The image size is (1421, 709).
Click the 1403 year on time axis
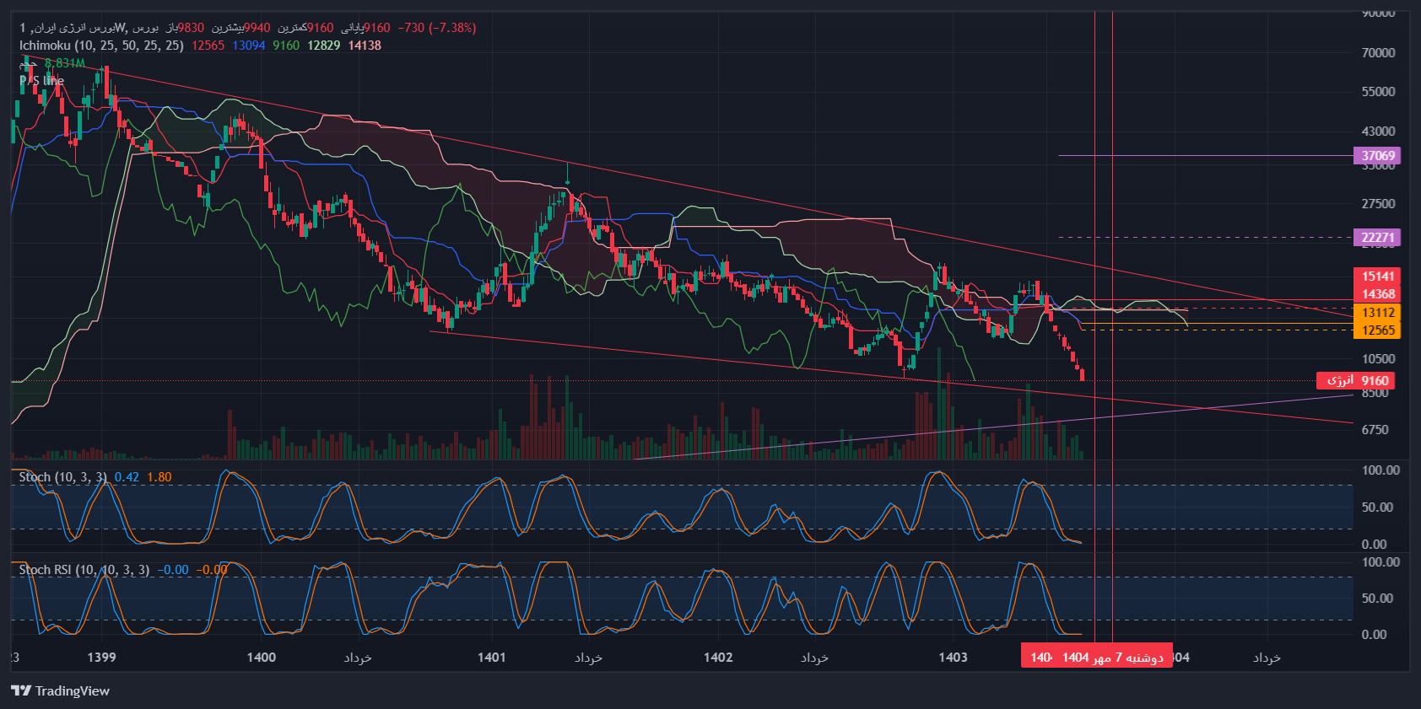pos(953,658)
